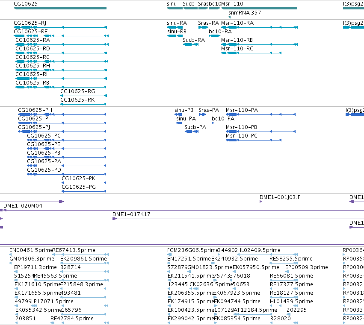
Task: Select the Sucb gene bar
Action: coord(190,8)
